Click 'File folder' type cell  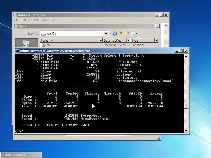(x=138, y=45)
